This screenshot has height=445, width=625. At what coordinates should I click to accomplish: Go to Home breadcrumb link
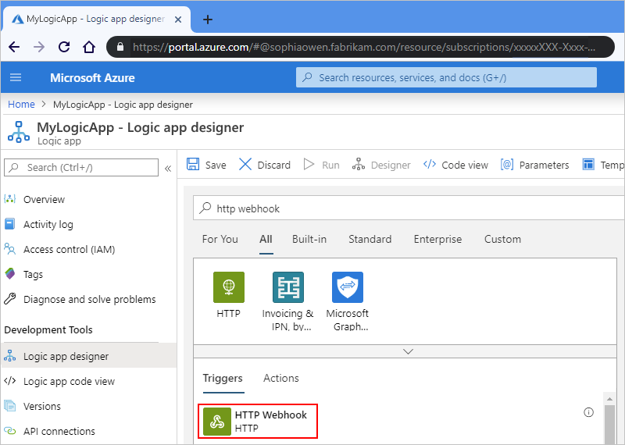pyautogui.click(x=21, y=105)
